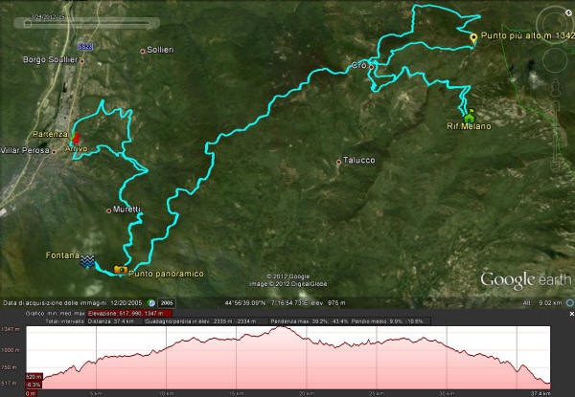Click the Alt 9.02 km status text
The height and width of the screenshot is (397, 575).
pos(542,303)
